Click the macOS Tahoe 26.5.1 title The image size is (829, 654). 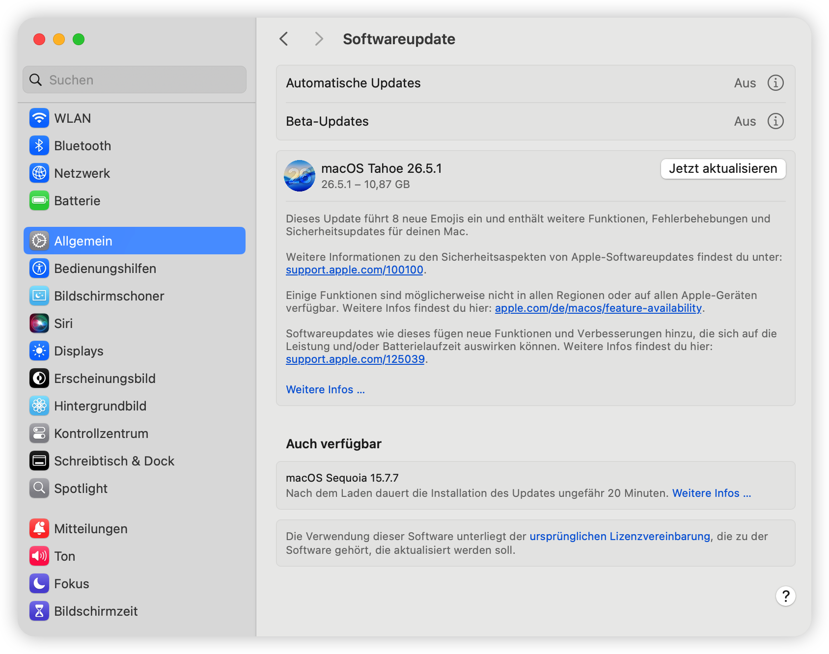382,168
